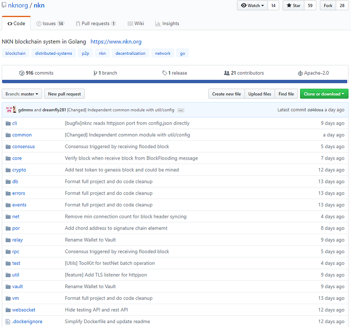Open the Issues tab

tap(50, 24)
